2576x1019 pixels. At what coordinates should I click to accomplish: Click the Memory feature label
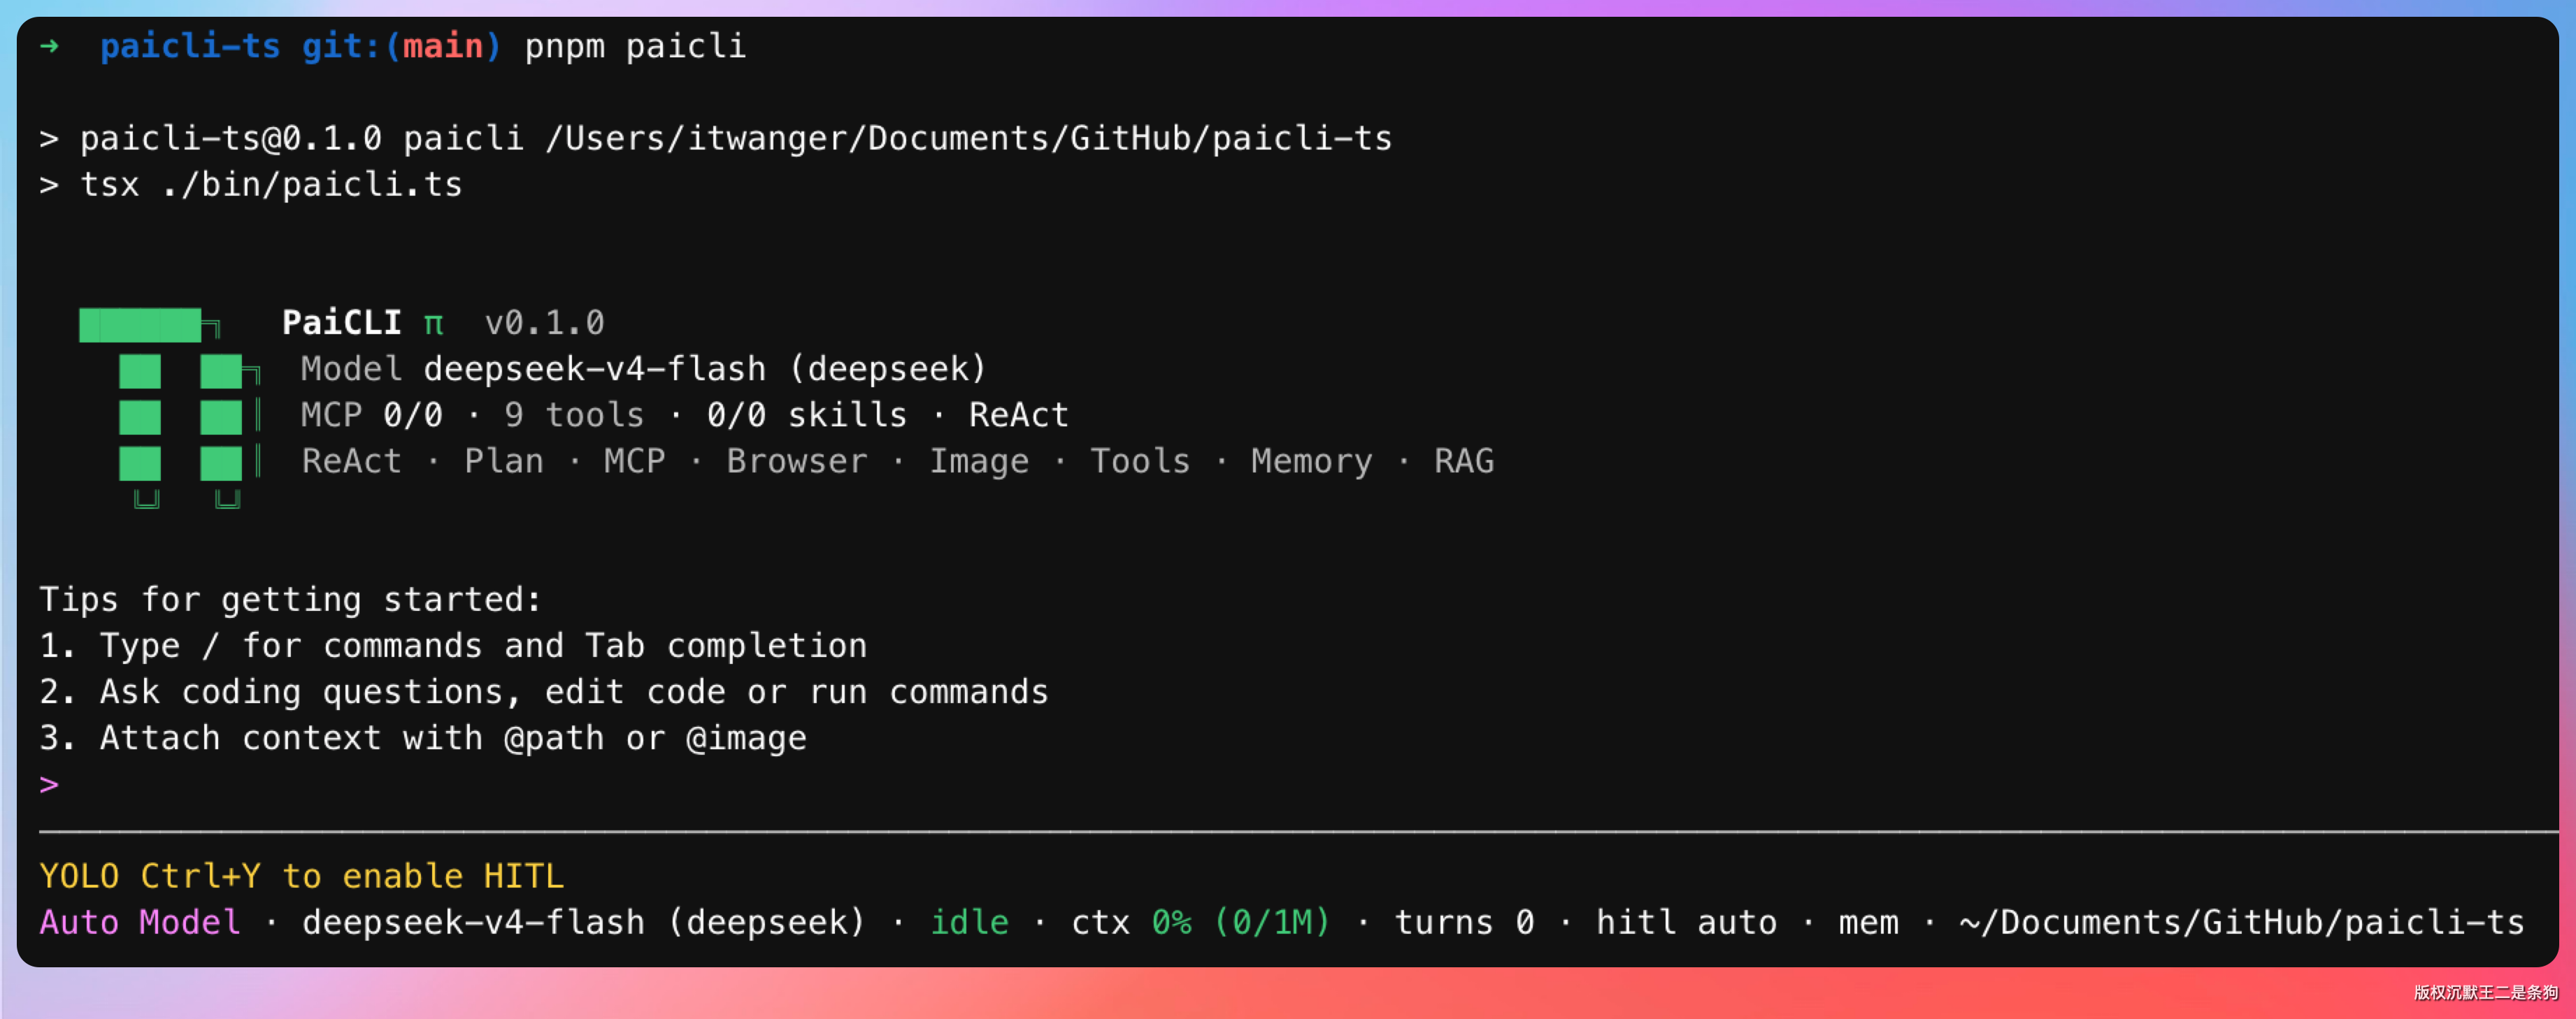coord(1311,462)
